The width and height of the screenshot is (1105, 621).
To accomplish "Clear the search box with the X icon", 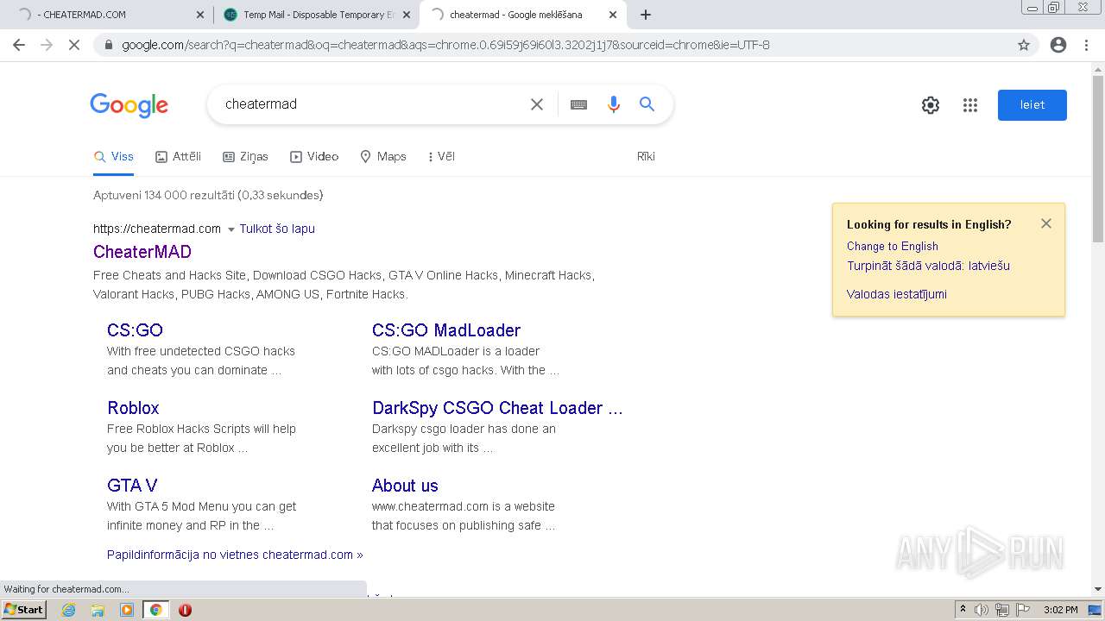I will (x=537, y=104).
